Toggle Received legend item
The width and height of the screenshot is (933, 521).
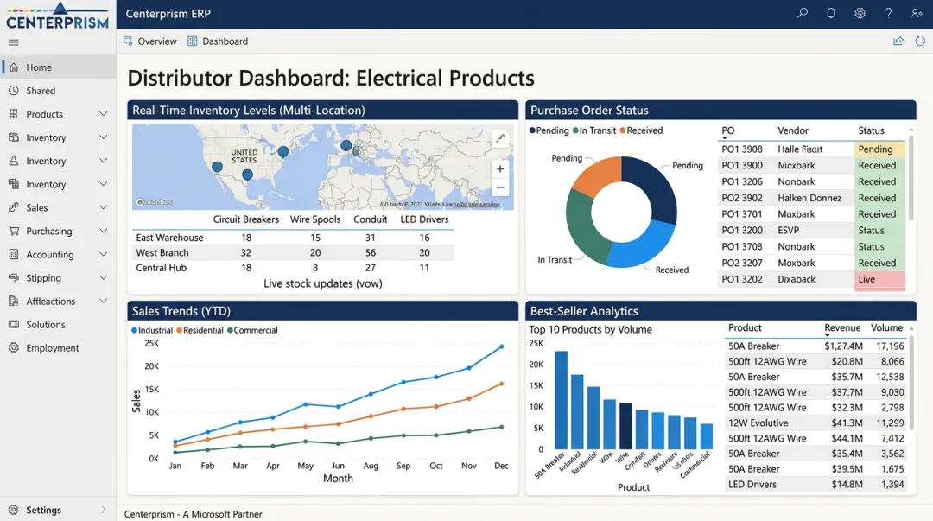[641, 130]
